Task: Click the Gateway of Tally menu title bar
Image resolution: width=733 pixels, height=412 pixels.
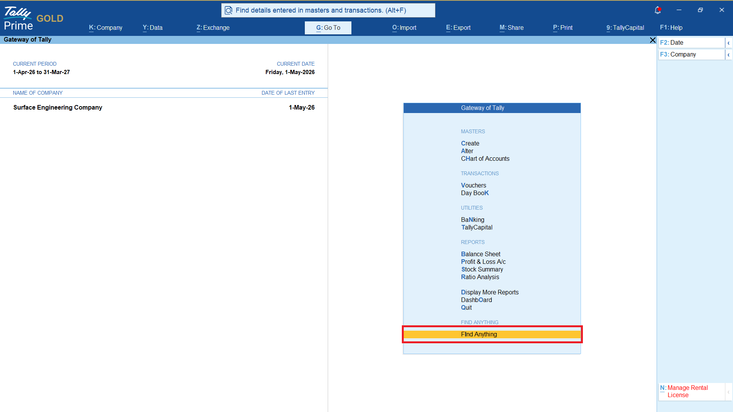Action: (x=492, y=108)
